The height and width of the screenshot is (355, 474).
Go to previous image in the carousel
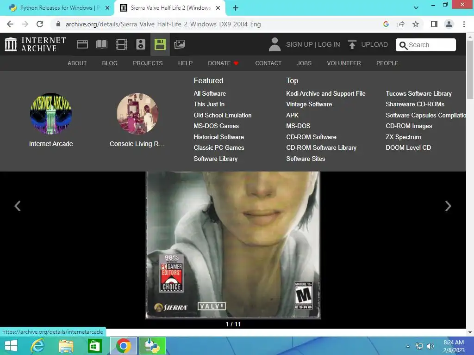pos(18,206)
